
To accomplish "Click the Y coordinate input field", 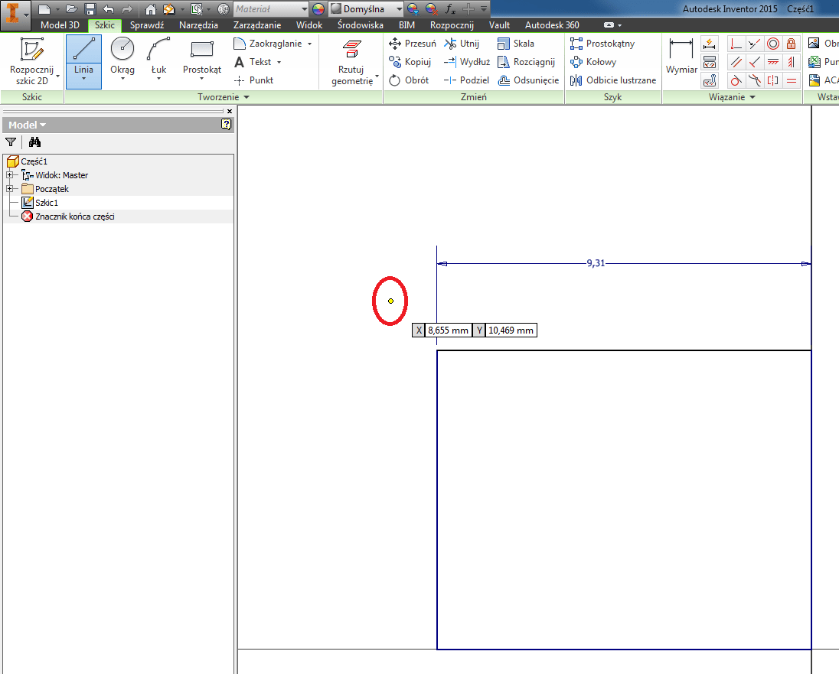I will pos(511,330).
